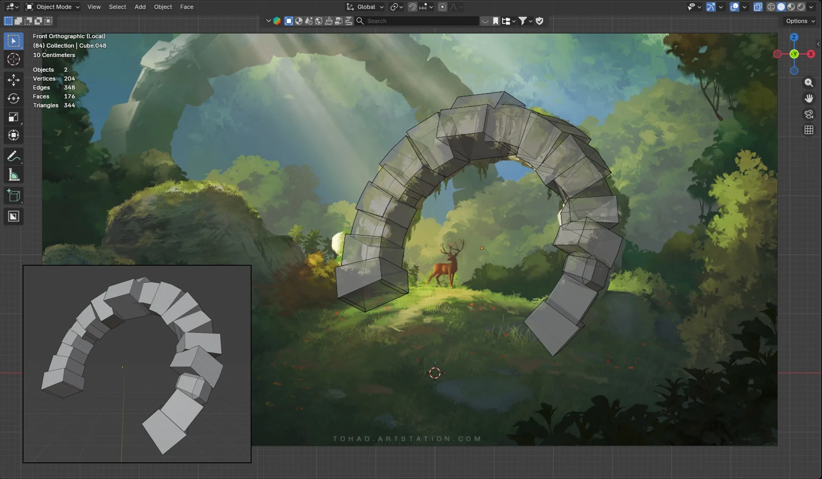822x479 pixels.
Task: Toggle X-ray mode
Action: click(x=758, y=7)
